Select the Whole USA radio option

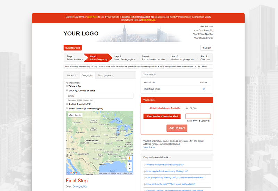[x=67, y=86]
